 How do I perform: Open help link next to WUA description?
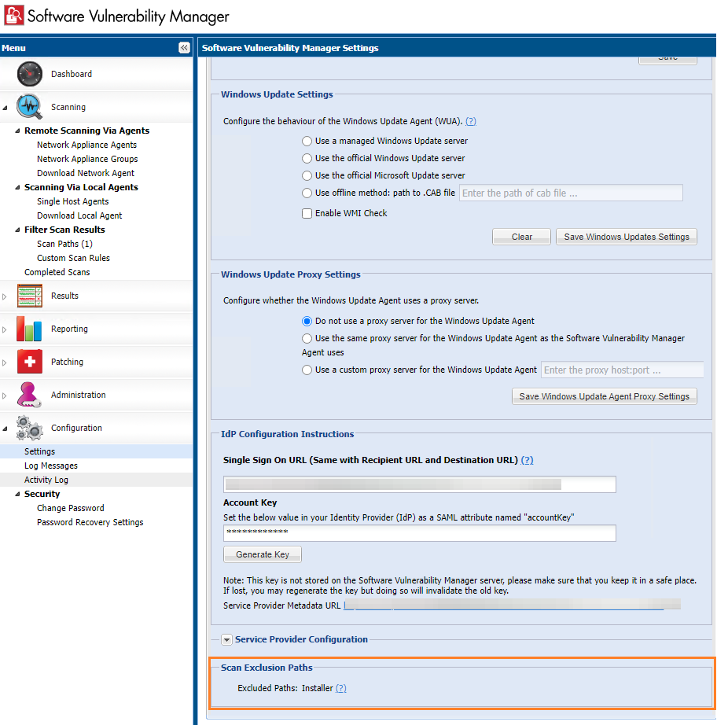pos(471,121)
